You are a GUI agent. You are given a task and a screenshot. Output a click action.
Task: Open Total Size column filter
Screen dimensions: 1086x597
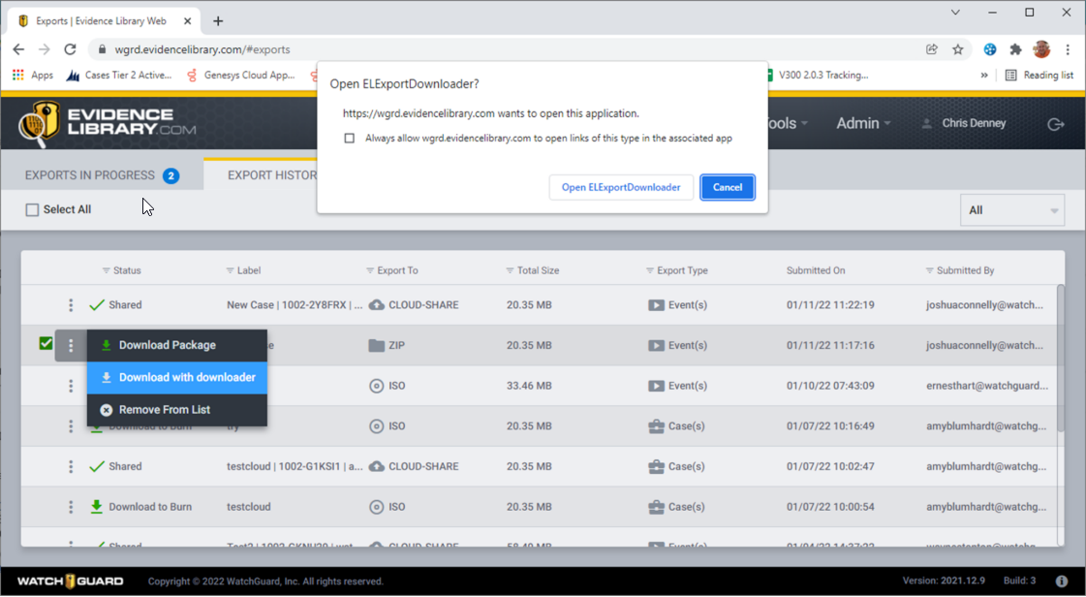click(511, 270)
